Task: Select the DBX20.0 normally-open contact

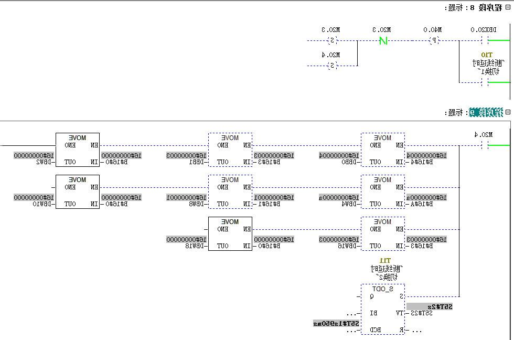Action: point(485,40)
